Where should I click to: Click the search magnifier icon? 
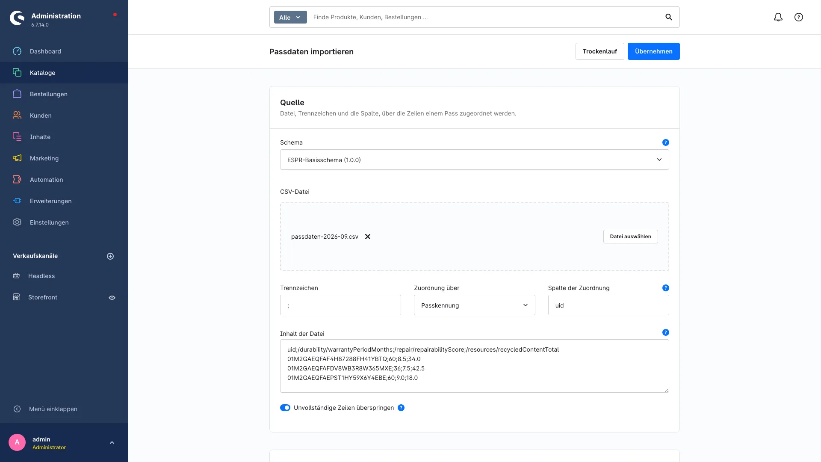tap(669, 17)
